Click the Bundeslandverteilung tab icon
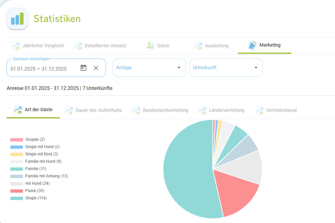 coord(136,110)
